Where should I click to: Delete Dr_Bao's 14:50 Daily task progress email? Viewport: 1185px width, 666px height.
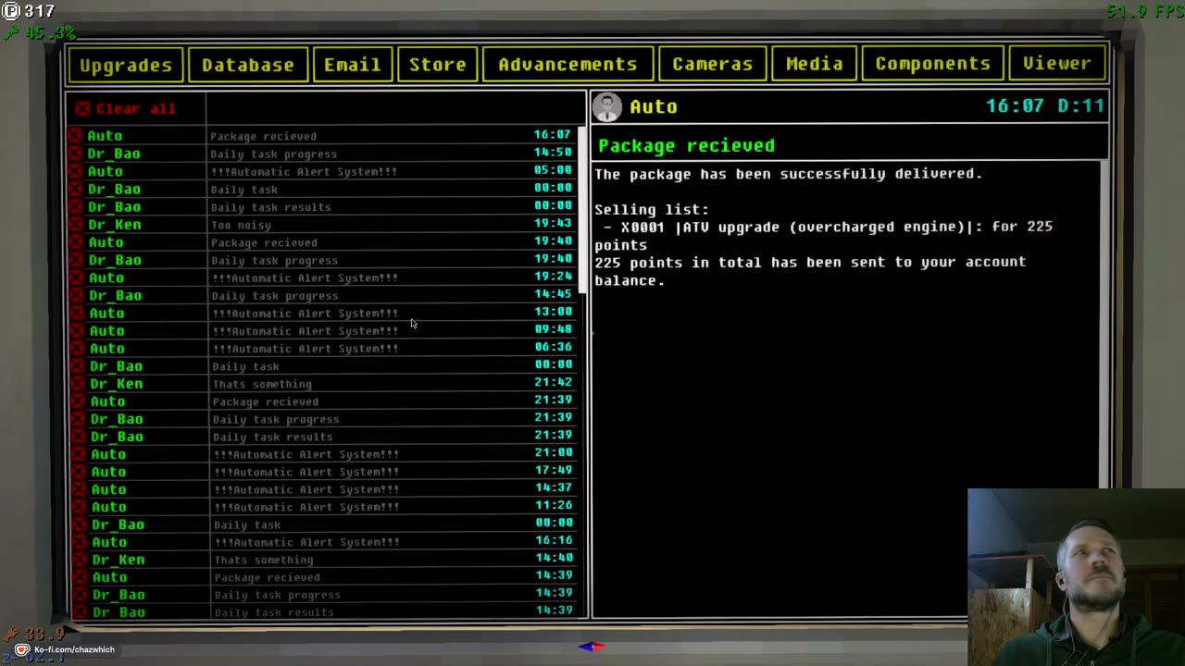pyautogui.click(x=75, y=154)
